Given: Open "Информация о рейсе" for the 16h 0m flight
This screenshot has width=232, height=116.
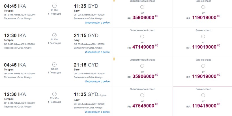Looking at the screenshot, I should tap(97, 82).
